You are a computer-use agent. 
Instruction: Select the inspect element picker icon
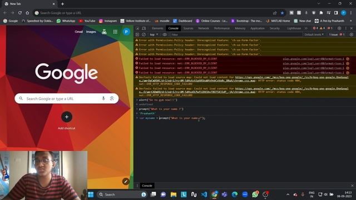[137, 28]
